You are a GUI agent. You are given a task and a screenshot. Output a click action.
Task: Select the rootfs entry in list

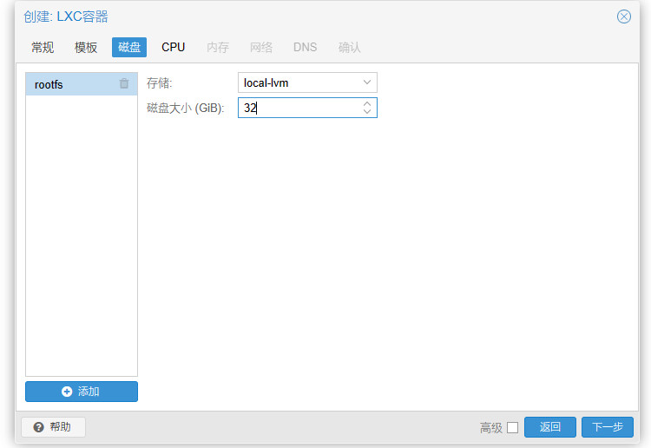tap(82, 84)
